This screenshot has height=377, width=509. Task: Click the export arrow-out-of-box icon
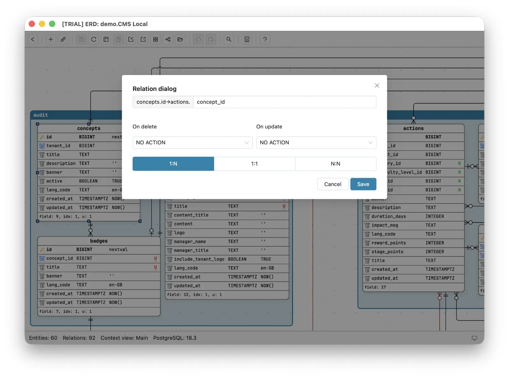coord(143,39)
